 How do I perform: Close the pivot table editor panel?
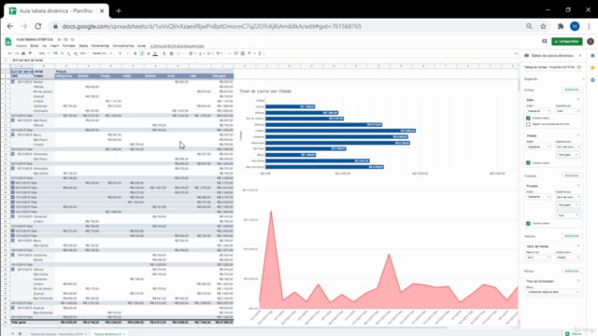click(580, 56)
